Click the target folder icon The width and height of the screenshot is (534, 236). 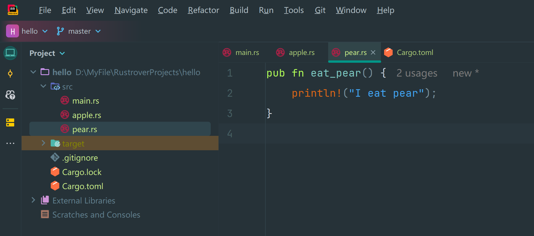click(x=55, y=143)
